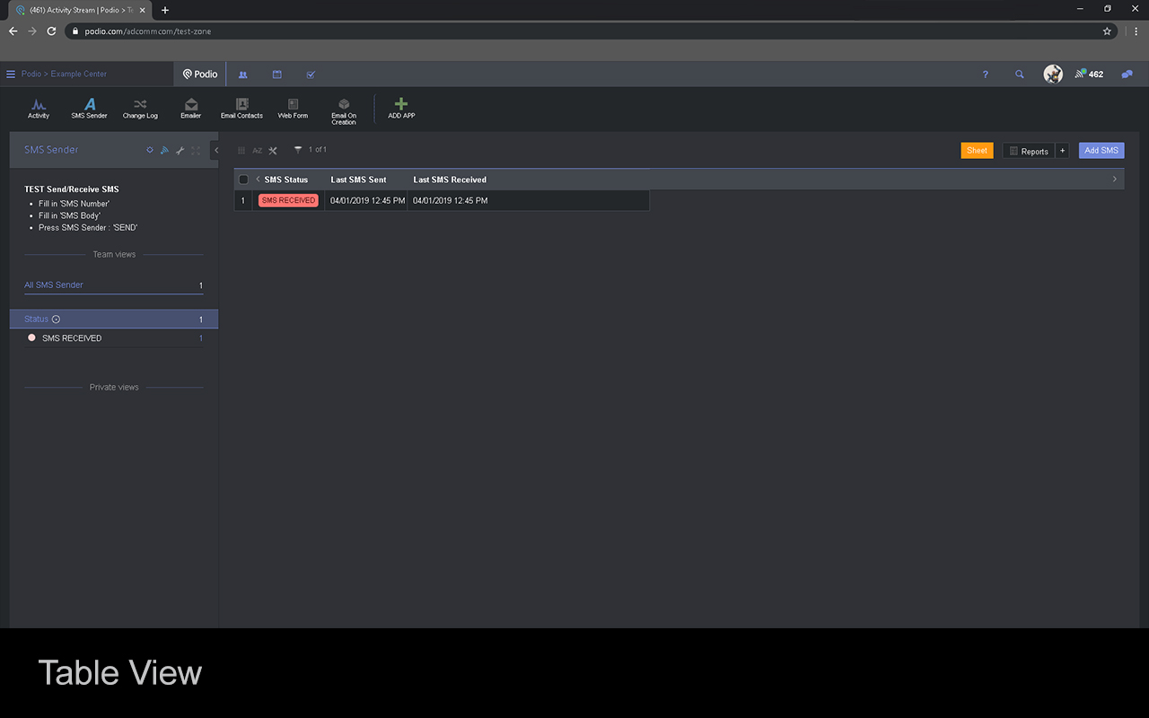This screenshot has width=1149, height=718.
Task: Click the orange Sheet button
Action: click(x=977, y=151)
